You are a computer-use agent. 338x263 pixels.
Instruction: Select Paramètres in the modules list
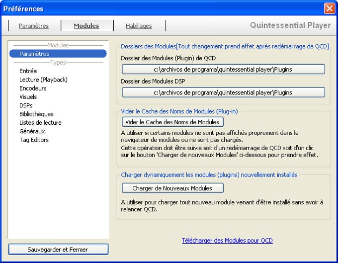[x=58, y=54]
